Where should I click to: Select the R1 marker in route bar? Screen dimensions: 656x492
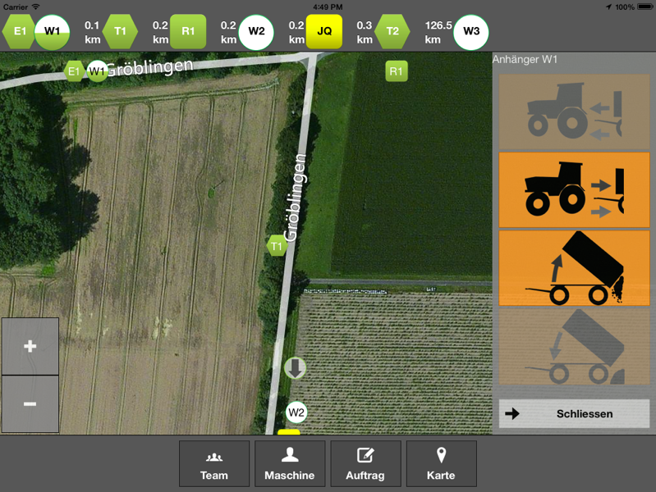click(x=188, y=32)
